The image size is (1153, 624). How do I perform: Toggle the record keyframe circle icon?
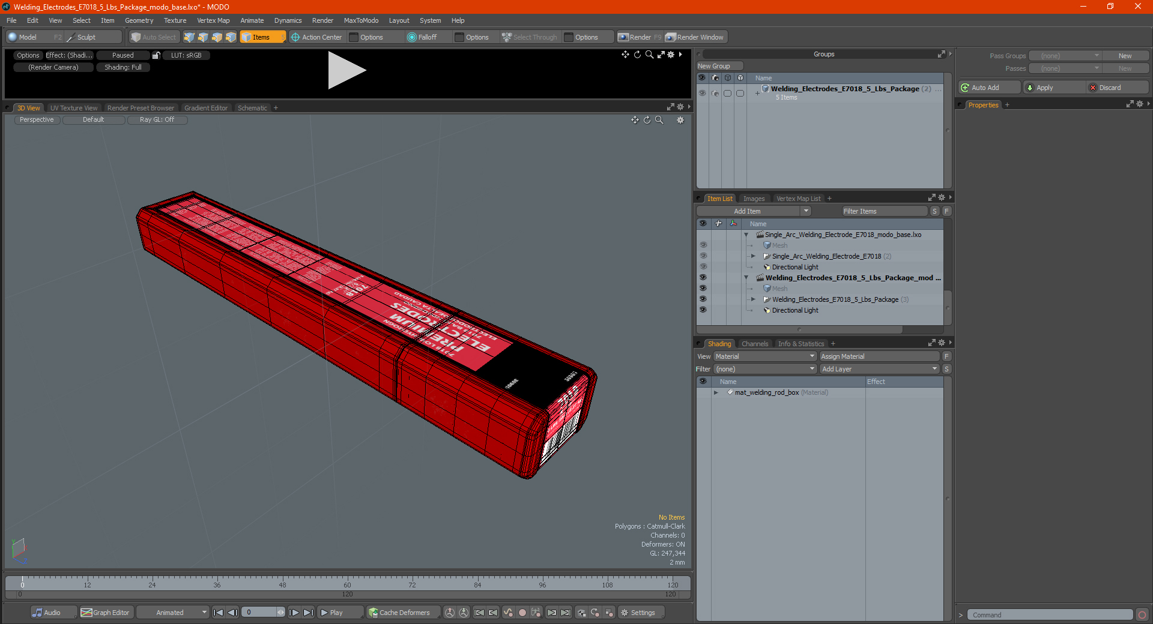click(x=522, y=613)
